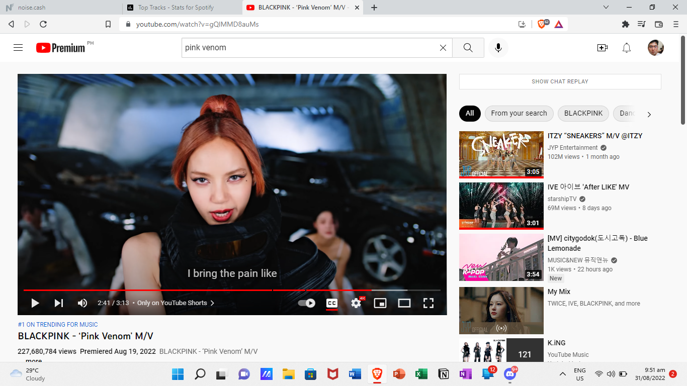Open the YouTube notifications bell
The height and width of the screenshot is (386, 687).
[x=627, y=48]
